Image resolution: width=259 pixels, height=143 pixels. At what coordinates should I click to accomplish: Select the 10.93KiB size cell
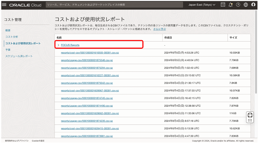tap(235, 53)
